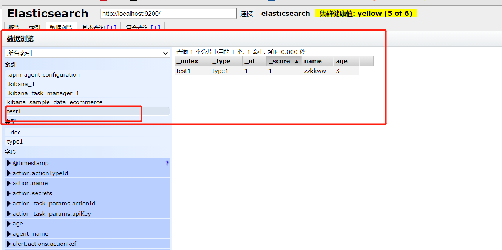Image resolution: width=502 pixels, height=250 pixels.
Task: Switch to the 数据浏览 browser tab
Action: (61, 27)
